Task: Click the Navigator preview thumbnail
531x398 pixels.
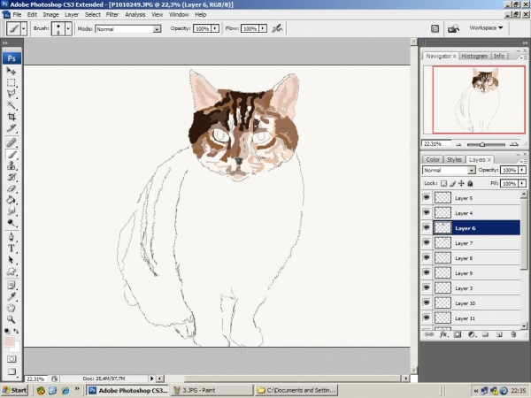Action: (479, 99)
